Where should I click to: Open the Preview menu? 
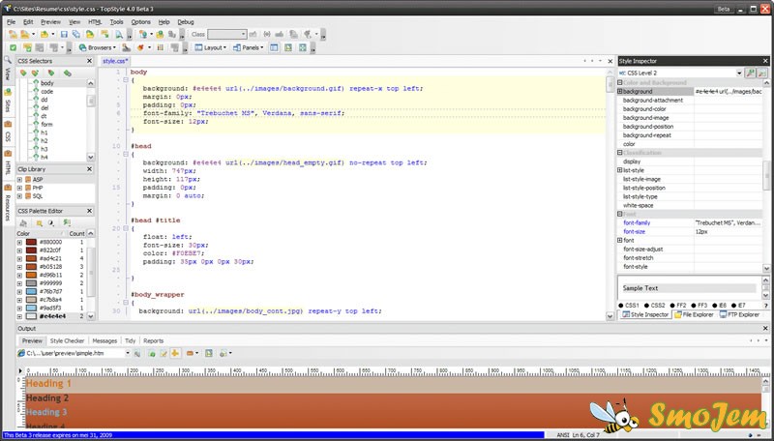tap(50, 21)
